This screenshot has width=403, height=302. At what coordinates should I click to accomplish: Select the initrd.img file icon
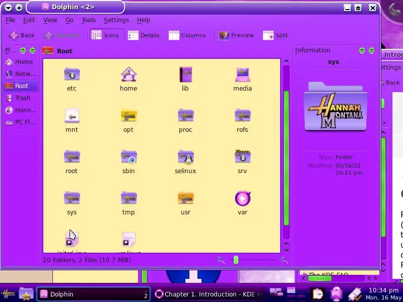(x=72, y=240)
